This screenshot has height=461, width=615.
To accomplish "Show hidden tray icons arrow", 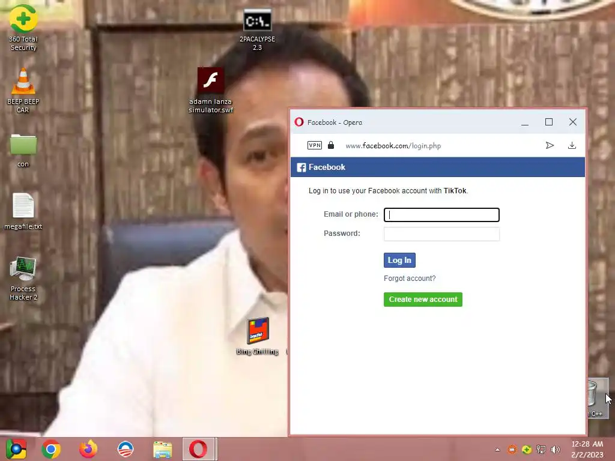I will [497, 450].
